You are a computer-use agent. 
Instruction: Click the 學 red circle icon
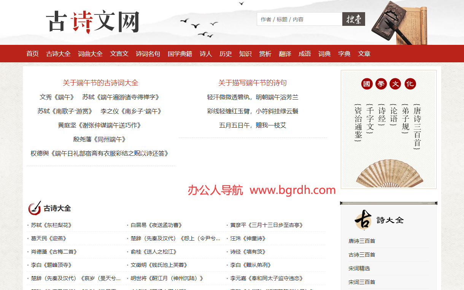coord(381,84)
